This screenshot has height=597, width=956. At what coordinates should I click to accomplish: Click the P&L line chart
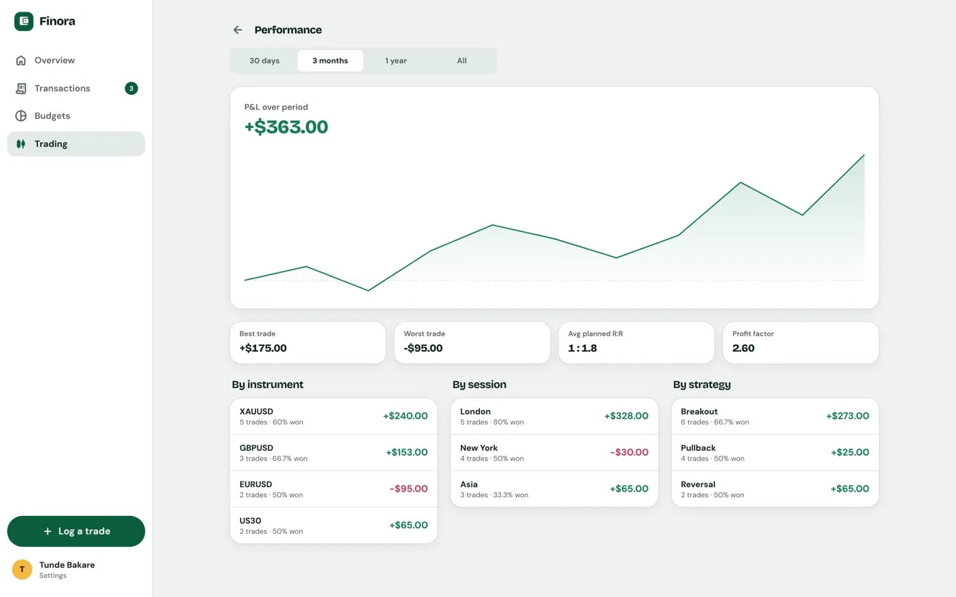coord(554,223)
